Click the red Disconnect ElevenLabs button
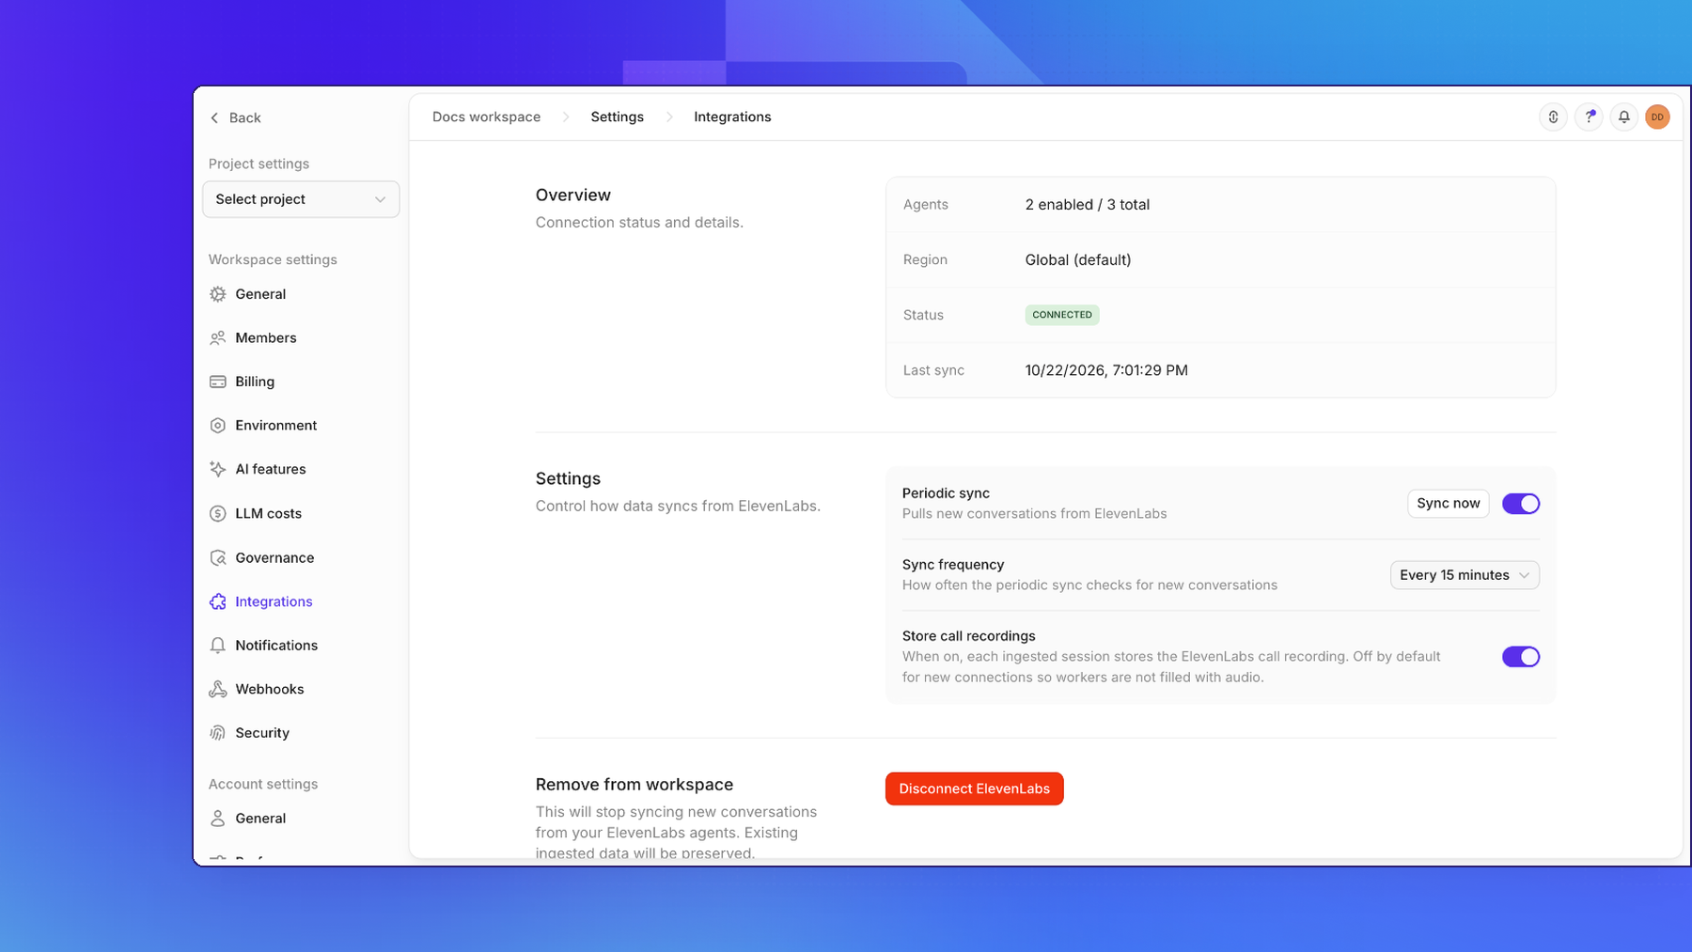The height and width of the screenshot is (952, 1692). point(974,788)
